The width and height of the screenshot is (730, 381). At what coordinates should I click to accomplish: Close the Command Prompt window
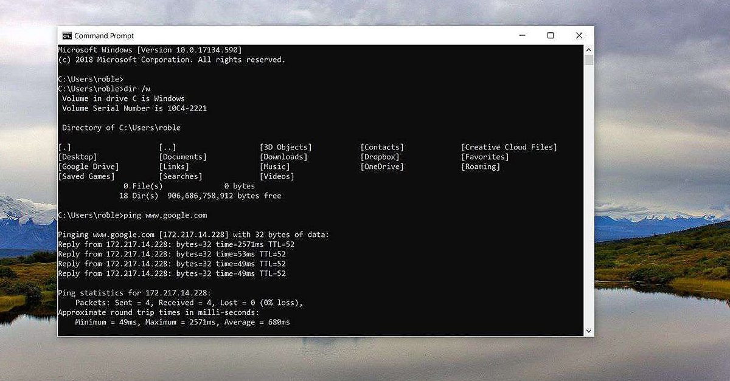coord(579,36)
